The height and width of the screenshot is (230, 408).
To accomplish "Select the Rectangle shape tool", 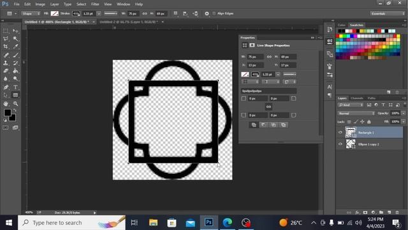I will 15,95.
